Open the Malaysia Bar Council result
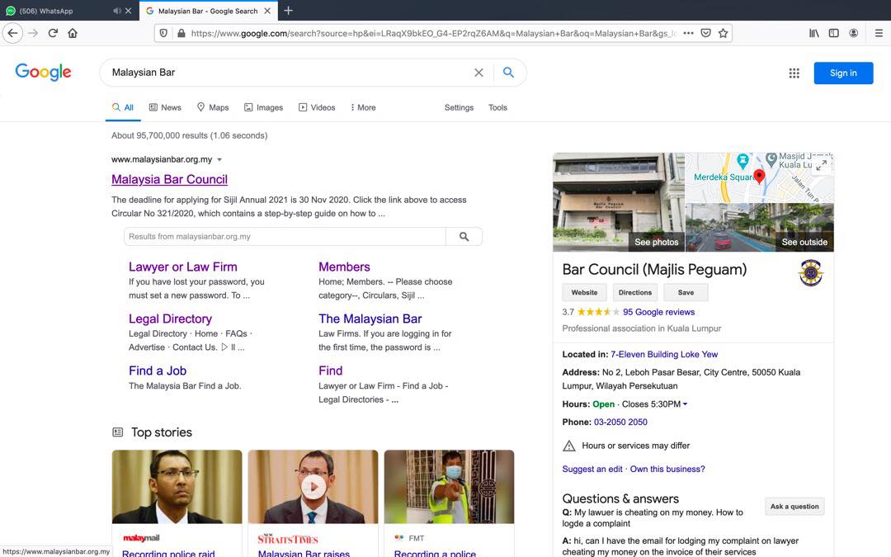The width and height of the screenshot is (891, 557). (x=169, y=179)
